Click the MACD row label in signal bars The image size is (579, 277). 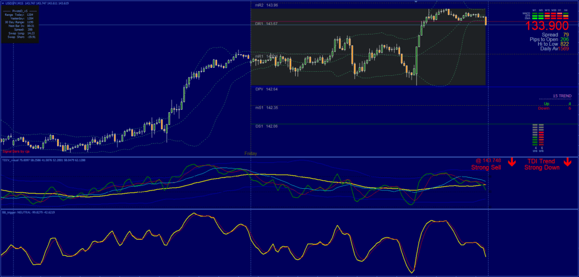click(526, 14)
